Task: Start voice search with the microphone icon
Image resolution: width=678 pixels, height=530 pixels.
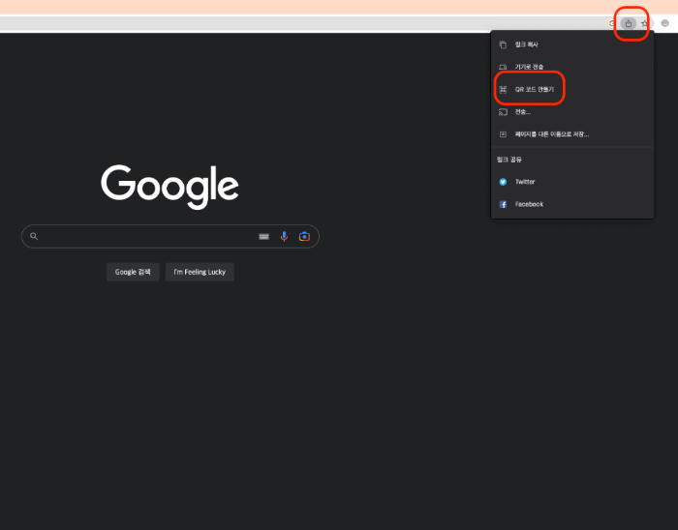Action: (284, 237)
